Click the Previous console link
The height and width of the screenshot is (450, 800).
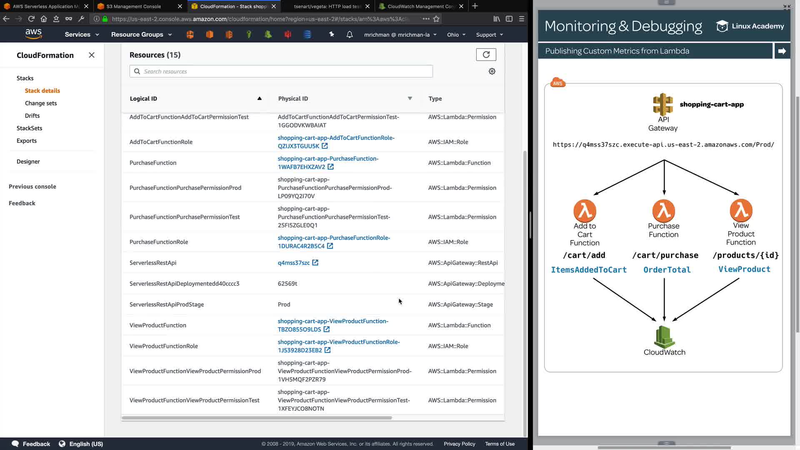click(x=32, y=187)
